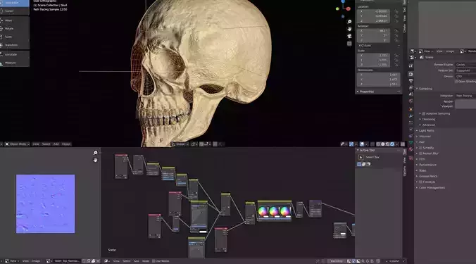Open the Output properties tab icon
The width and height of the screenshot is (476, 264).
[411, 81]
